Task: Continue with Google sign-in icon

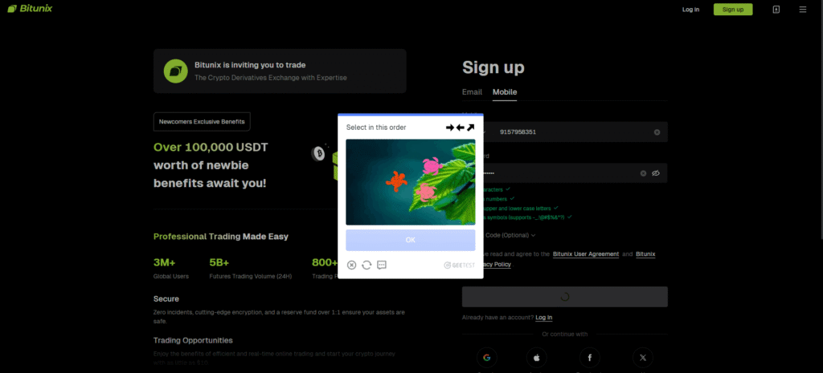Action: (487, 358)
